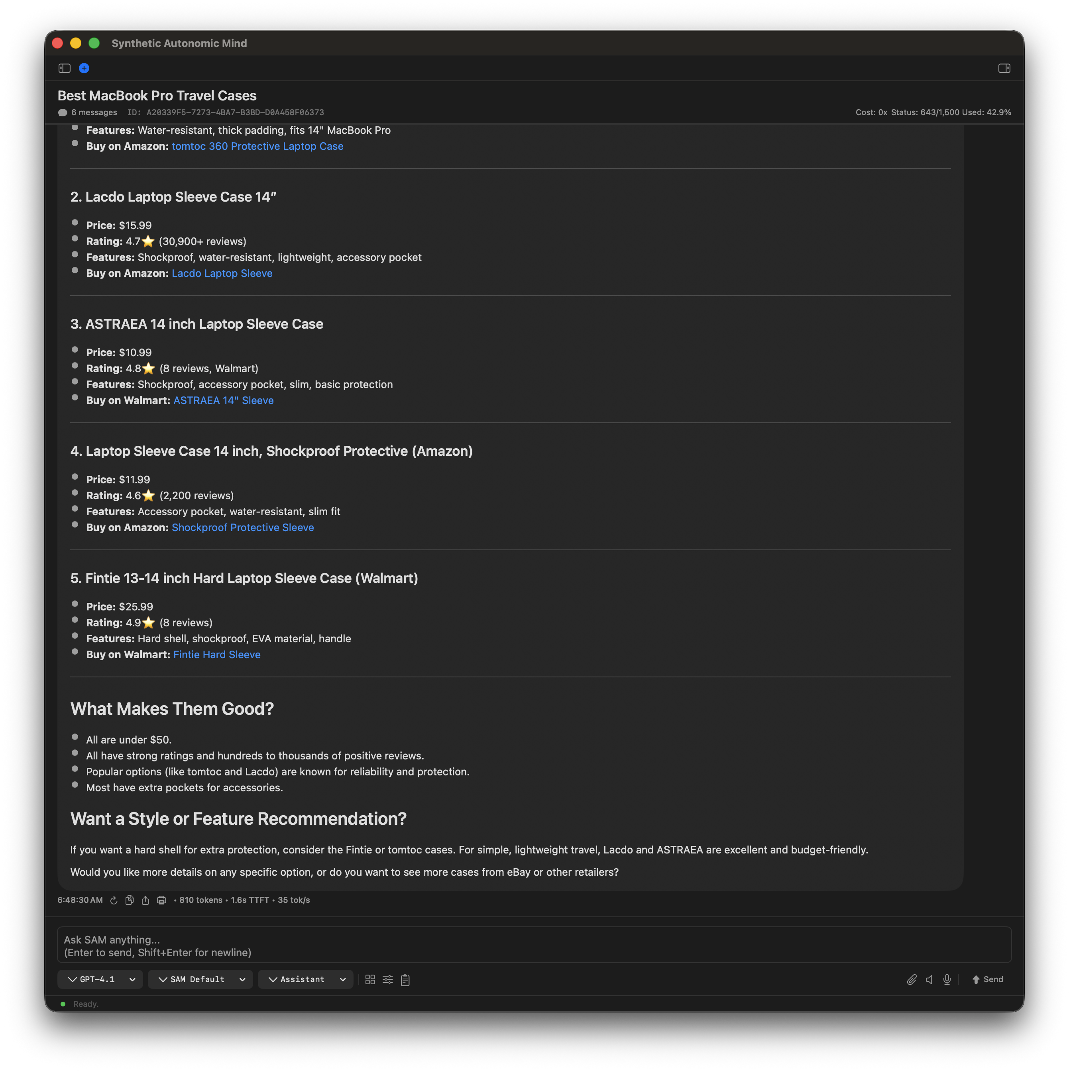The width and height of the screenshot is (1069, 1071).
Task: Share the message using the share icon
Action: [x=145, y=900]
